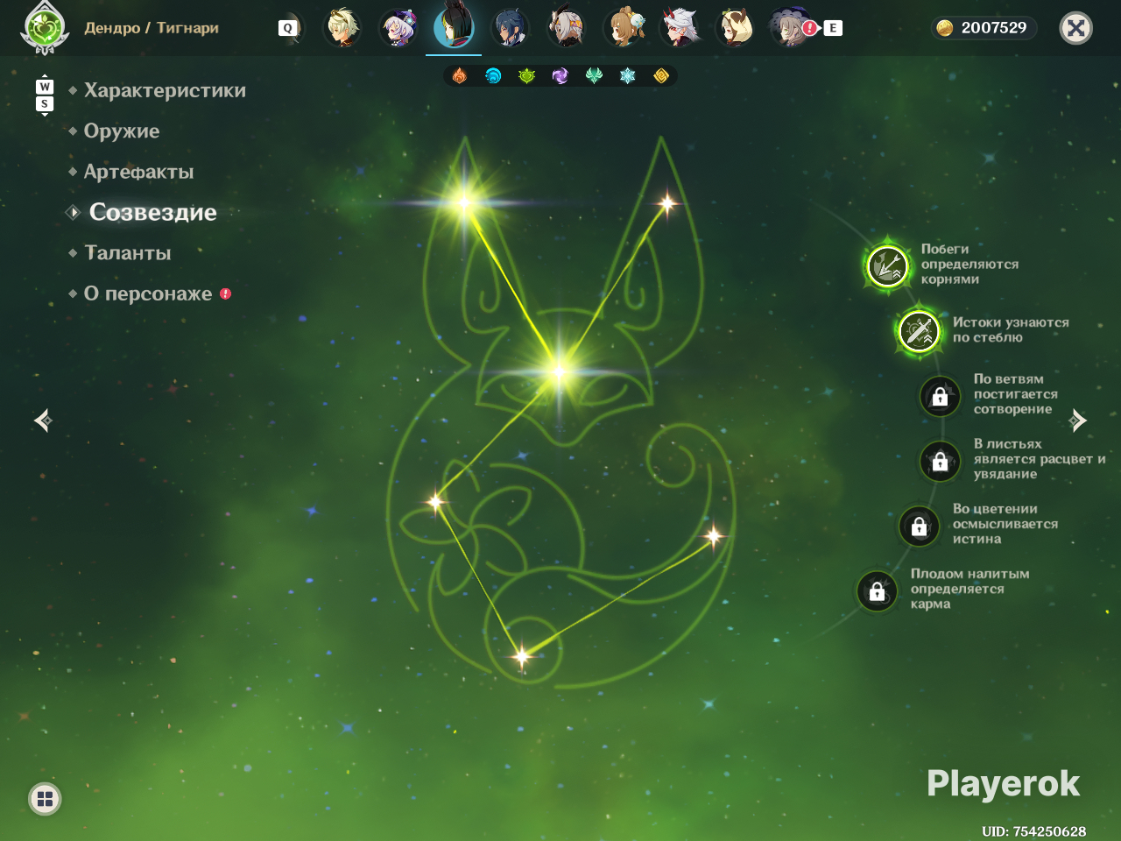The height and width of the screenshot is (841, 1121).
Task: Click the Mora coin icon
Action: (945, 28)
